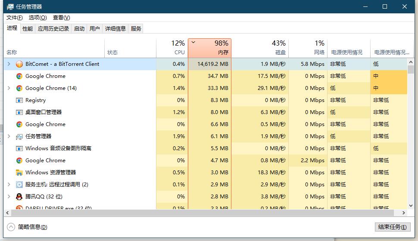Sort by the 状态 column header

131,48
